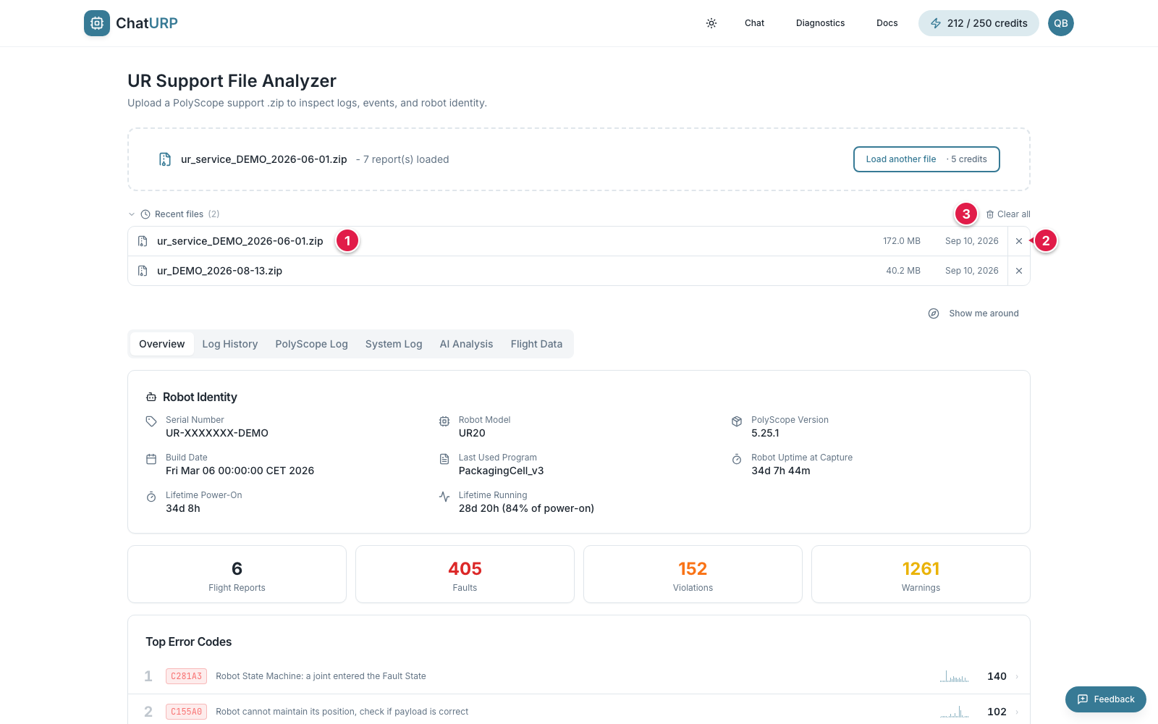Click the 212 / 250 credits badge
Screen dimensions: 1158x724
click(x=979, y=23)
